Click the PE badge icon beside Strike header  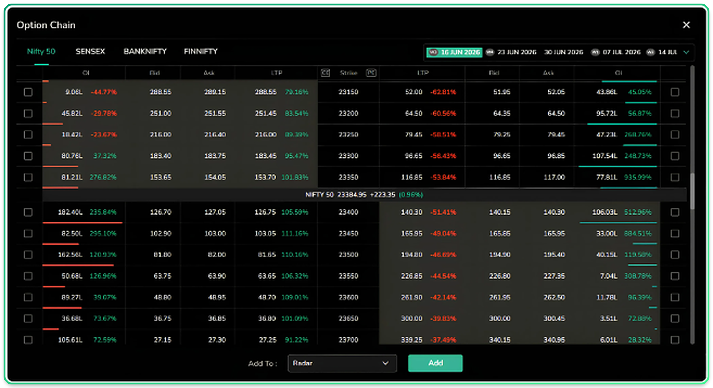371,73
